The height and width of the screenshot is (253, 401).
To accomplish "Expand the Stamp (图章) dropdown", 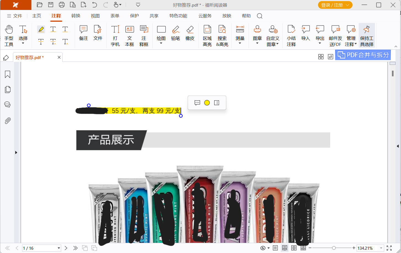I will tap(257, 43).
